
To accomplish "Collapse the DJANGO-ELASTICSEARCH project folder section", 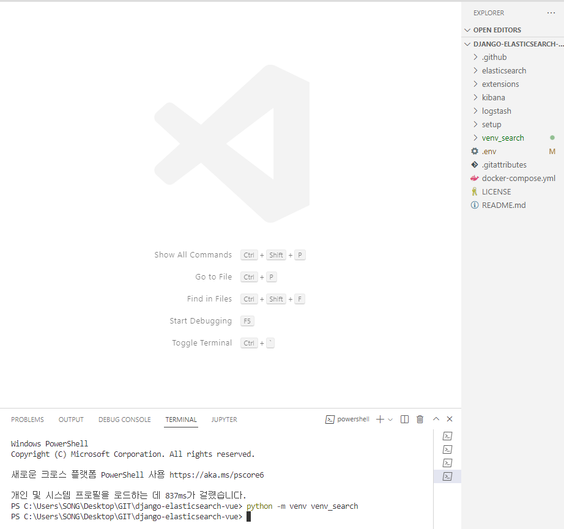I will tap(513, 44).
